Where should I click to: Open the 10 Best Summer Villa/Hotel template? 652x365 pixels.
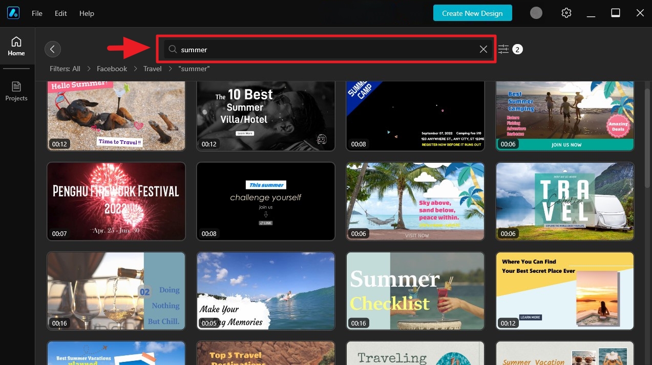pos(265,115)
